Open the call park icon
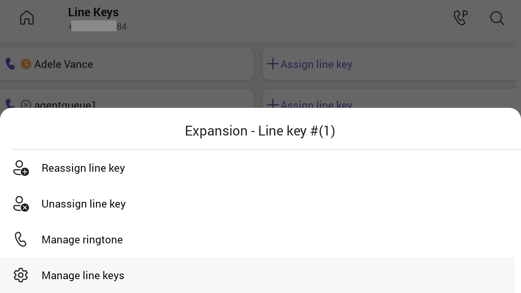This screenshot has width=521, height=293. coord(461,17)
